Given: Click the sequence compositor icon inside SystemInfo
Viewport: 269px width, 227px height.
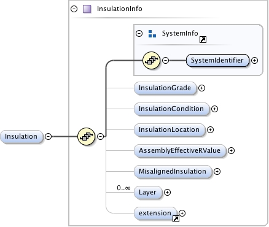Looking at the screenshot, I should [x=151, y=60].
